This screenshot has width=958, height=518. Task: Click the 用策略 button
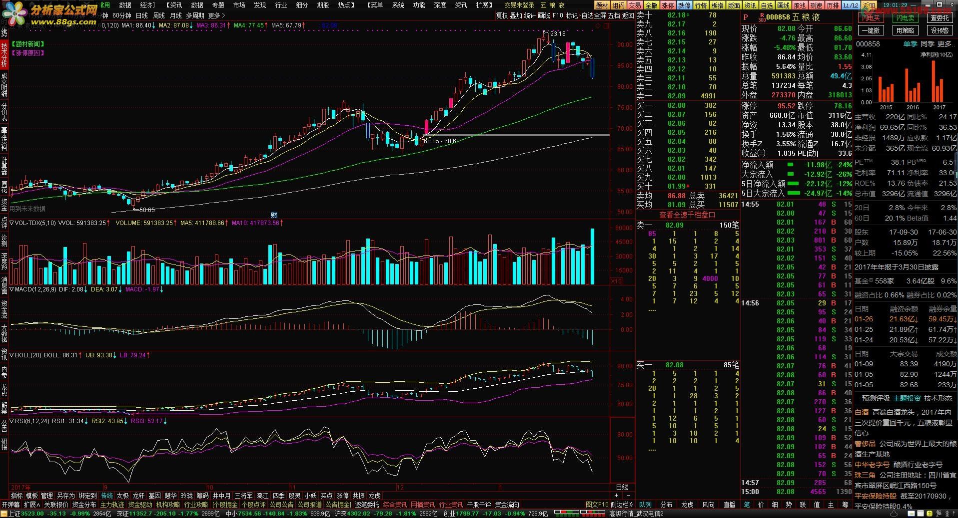pos(905,30)
